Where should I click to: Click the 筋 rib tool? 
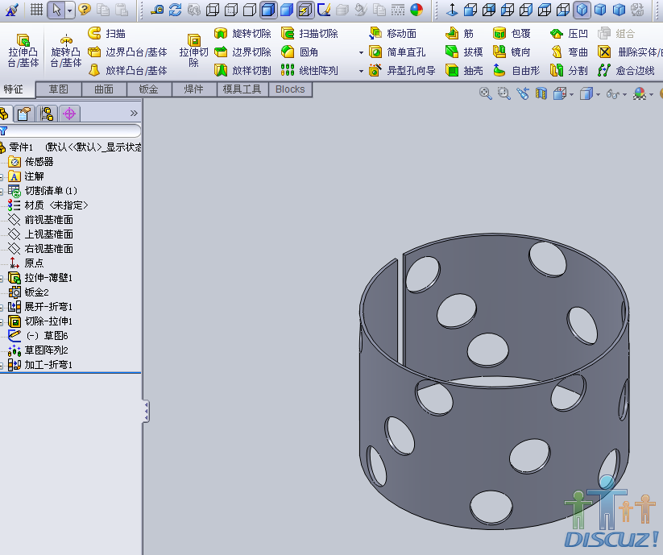(x=459, y=33)
